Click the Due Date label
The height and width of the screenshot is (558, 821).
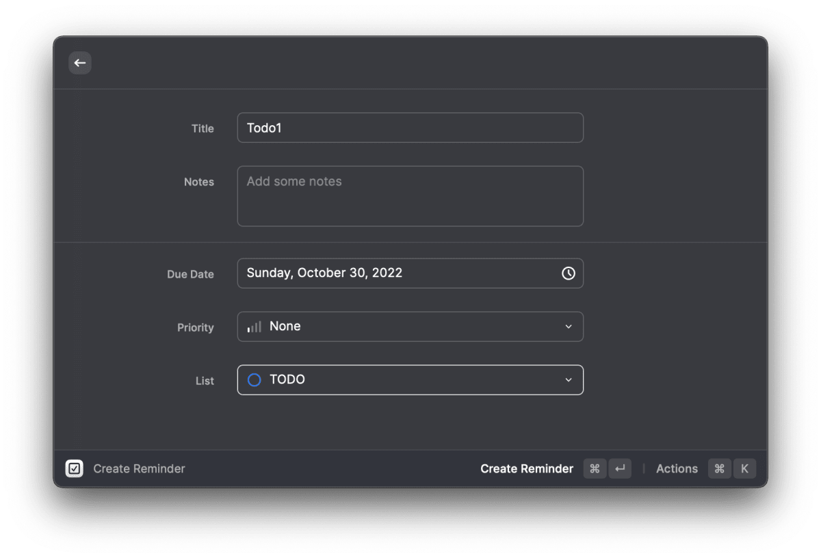pos(190,274)
